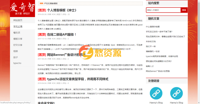This screenshot has width=200, height=104.
Task: Click the 2017-12-13 article meta line
Action: pos(53,39)
